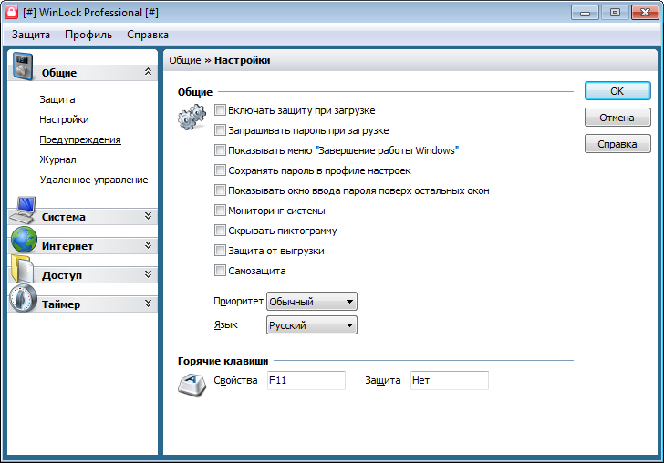Viewport: 664px width, 463px height.
Task: Open the Профиль menu
Action: pos(88,35)
